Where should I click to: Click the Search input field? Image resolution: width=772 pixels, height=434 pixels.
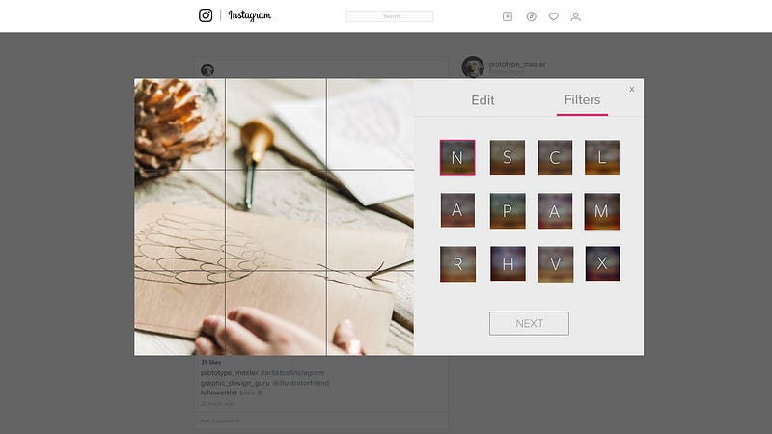pyautogui.click(x=390, y=16)
